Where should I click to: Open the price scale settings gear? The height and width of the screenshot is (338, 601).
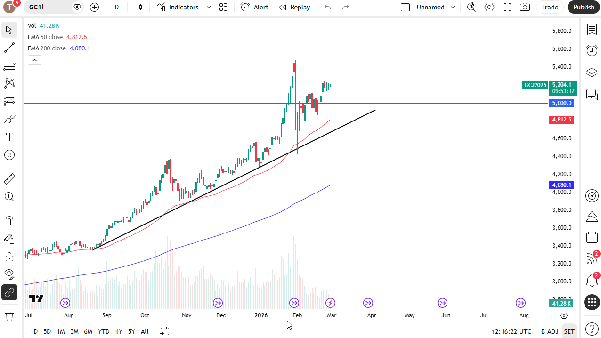point(564,315)
